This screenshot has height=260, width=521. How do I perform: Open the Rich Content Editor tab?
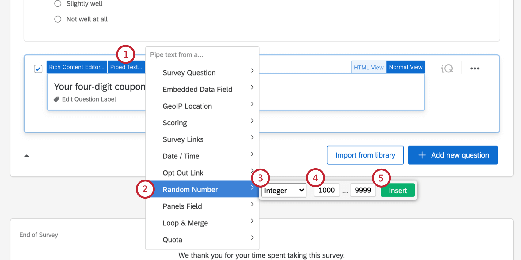[x=77, y=67]
